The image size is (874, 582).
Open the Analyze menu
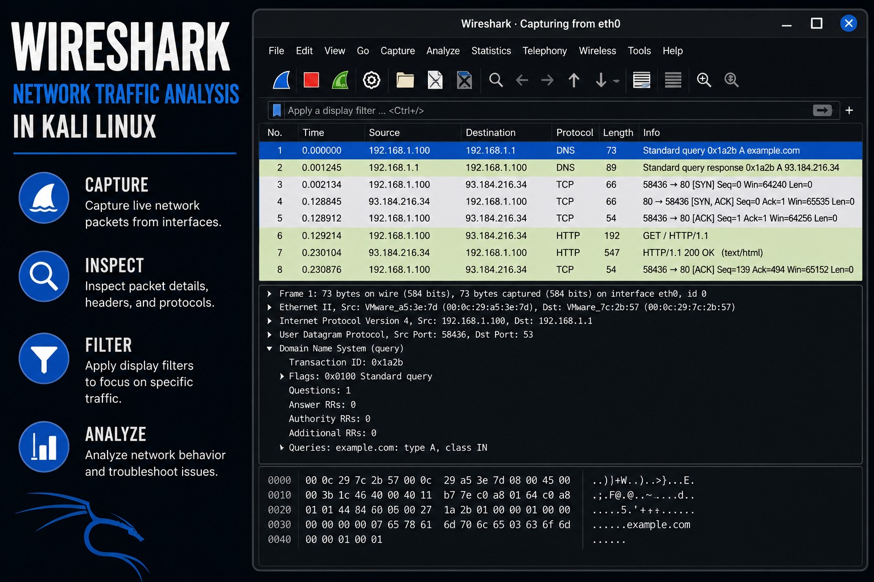pyautogui.click(x=443, y=51)
